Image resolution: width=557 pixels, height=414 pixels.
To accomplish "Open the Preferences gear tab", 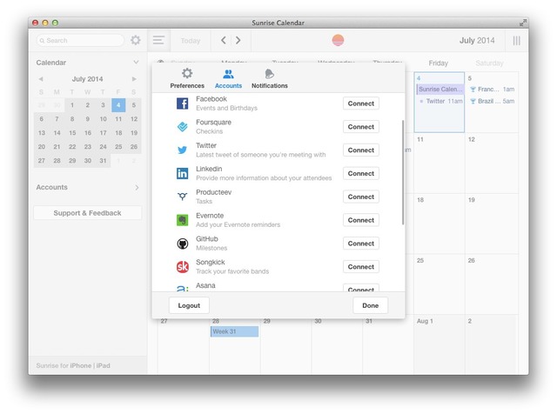I will tap(187, 79).
